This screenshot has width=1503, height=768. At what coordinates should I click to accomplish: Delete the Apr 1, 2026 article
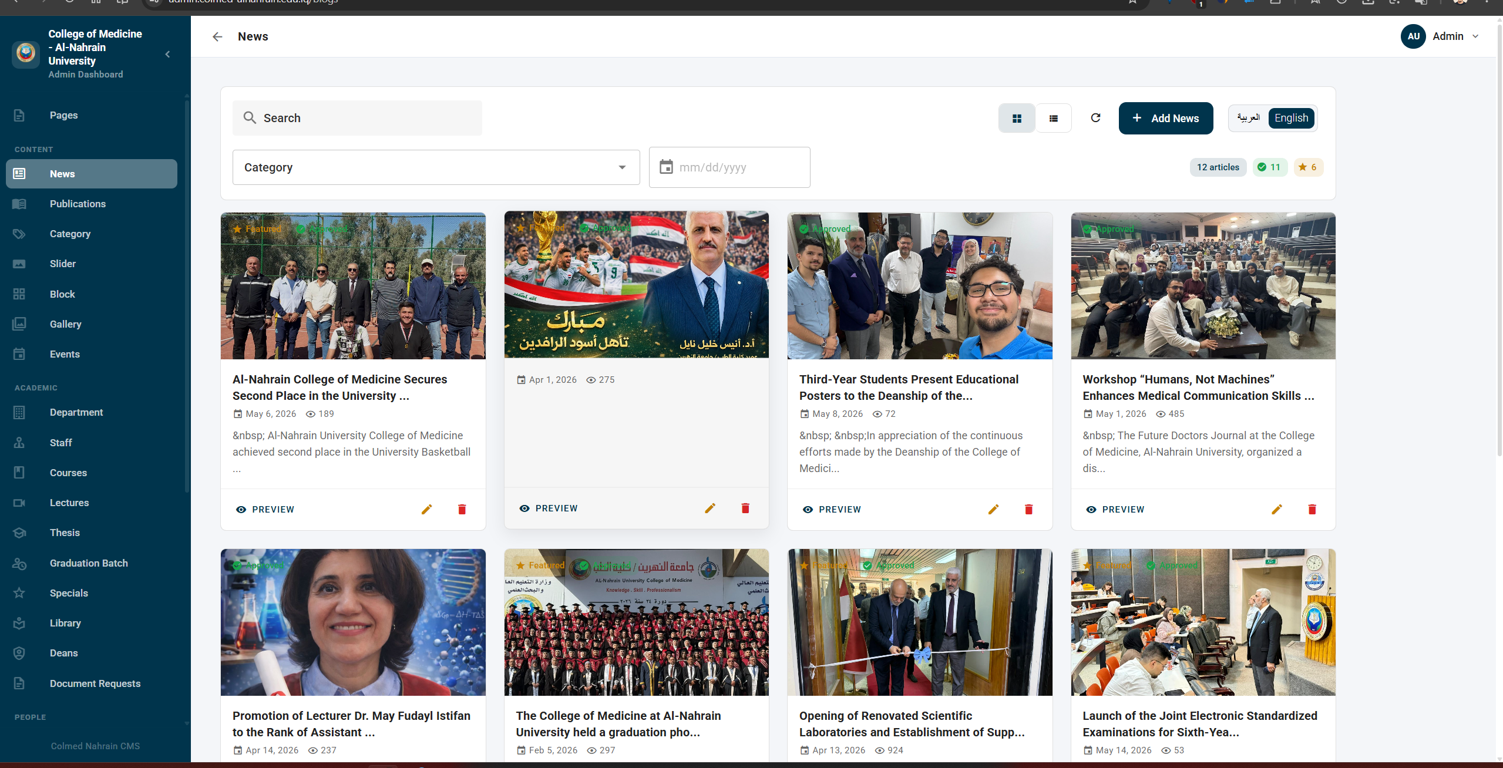tap(745, 508)
